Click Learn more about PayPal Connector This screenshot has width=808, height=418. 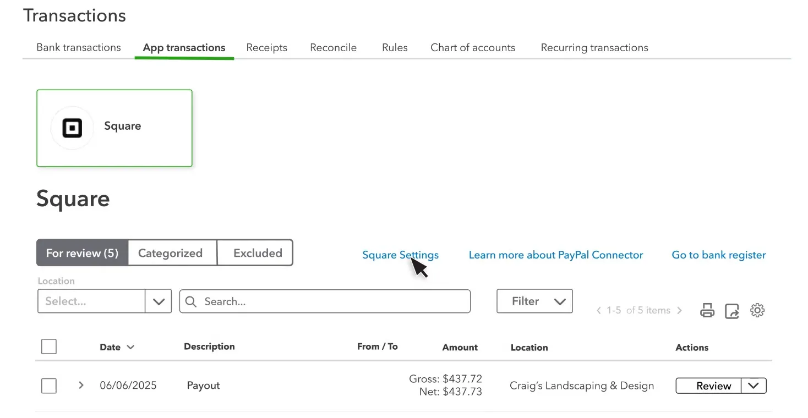(556, 255)
